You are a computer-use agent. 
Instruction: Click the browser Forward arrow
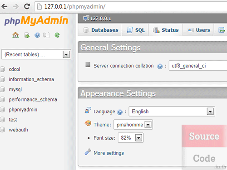click(x=15, y=6)
